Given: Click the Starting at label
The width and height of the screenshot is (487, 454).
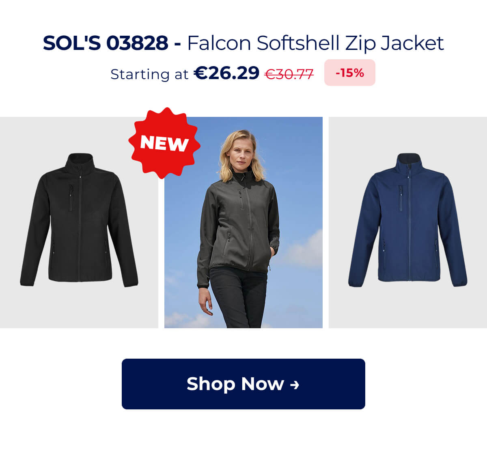Looking at the screenshot, I should point(149,74).
